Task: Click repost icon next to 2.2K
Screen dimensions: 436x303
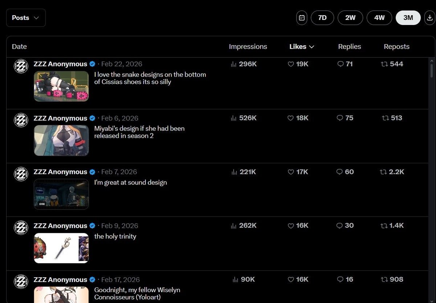Action: tap(383, 172)
